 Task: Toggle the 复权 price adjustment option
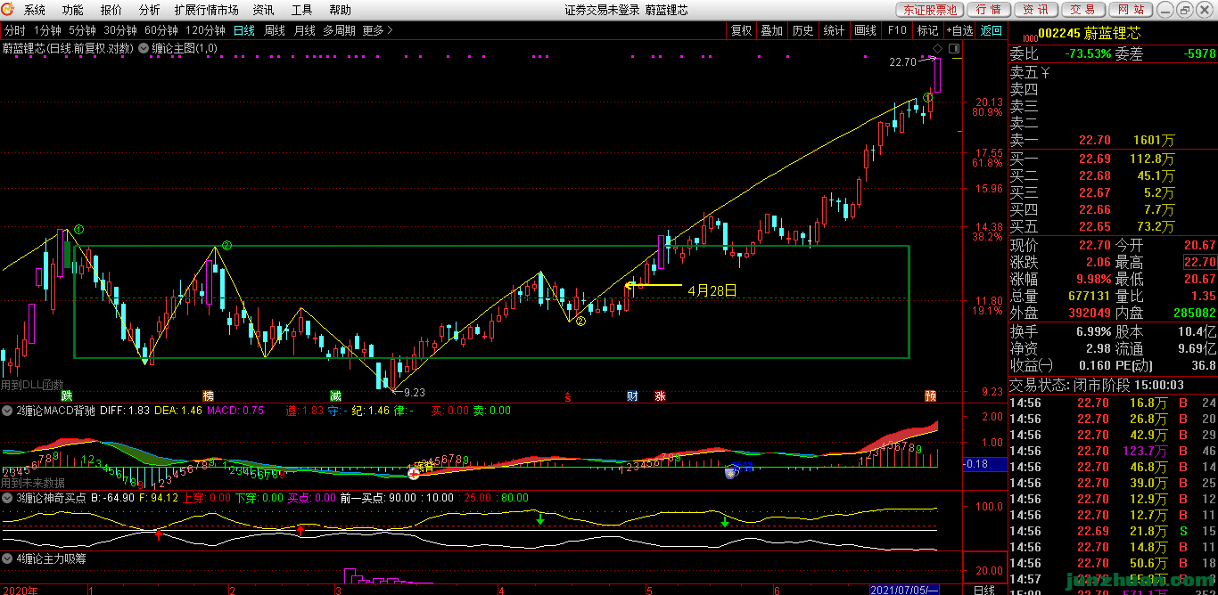741,30
